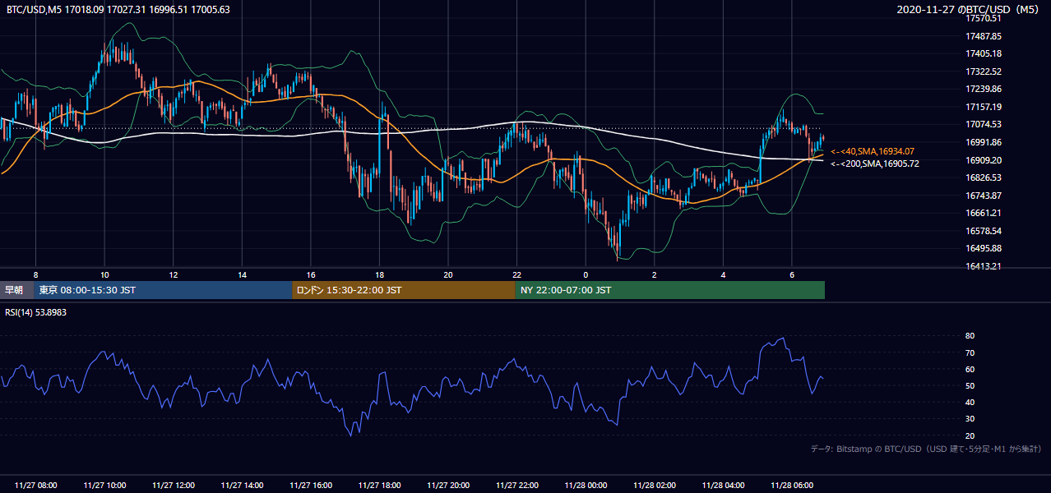
Task: Click price axis value 16991.86
Action: click(984, 142)
